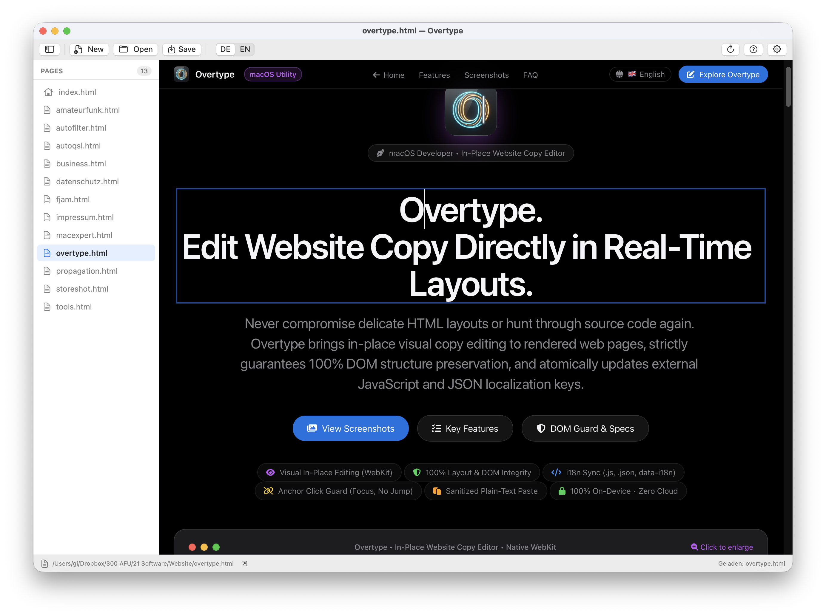Viewport: 826px width, 616px height.
Task: Click the macOS Utility badge
Action: point(273,74)
